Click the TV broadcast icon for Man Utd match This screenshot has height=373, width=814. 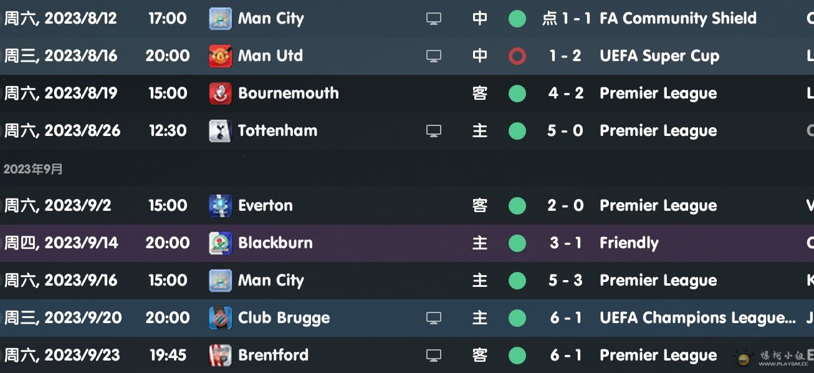click(x=433, y=56)
